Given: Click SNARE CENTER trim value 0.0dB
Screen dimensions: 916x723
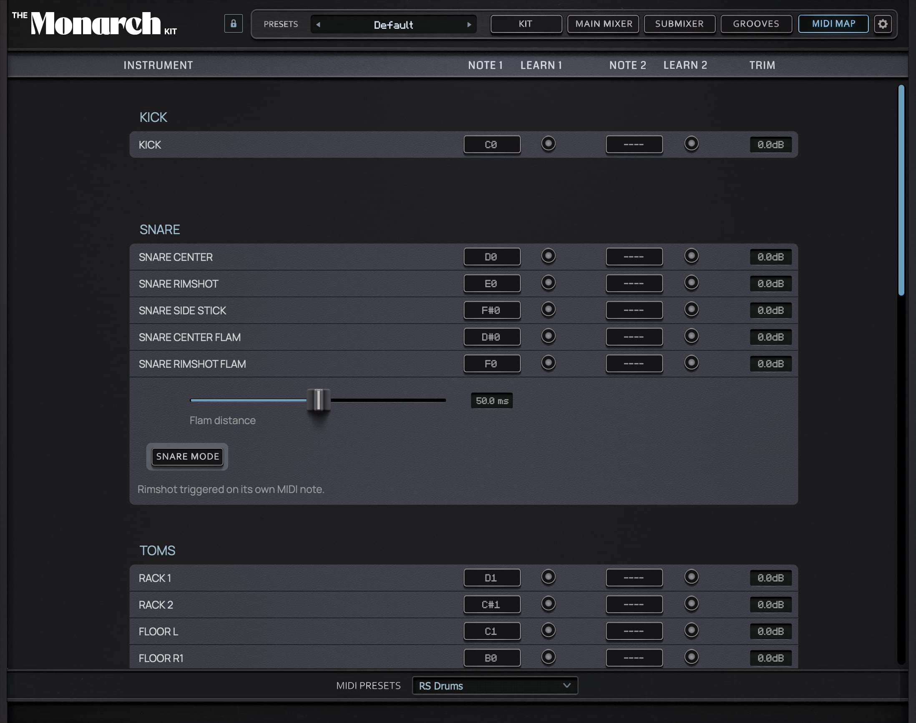Looking at the screenshot, I should tap(770, 257).
